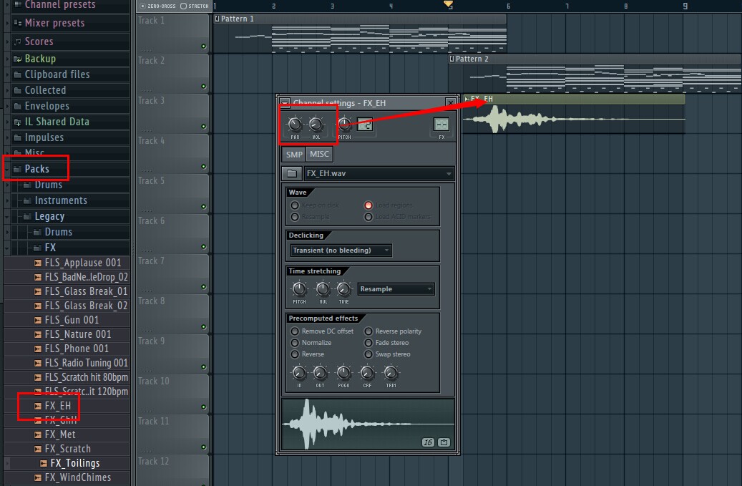Open the Declicking mode dropdown

[x=341, y=251]
